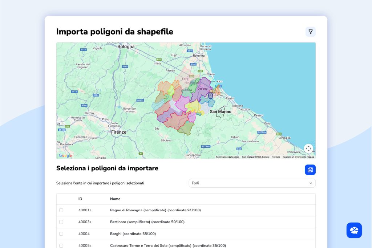The height and width of the screenshot is (248, 372).
Task: Click the Pesaro label on map
Action: pyautogui.click(x=259, y=115)
